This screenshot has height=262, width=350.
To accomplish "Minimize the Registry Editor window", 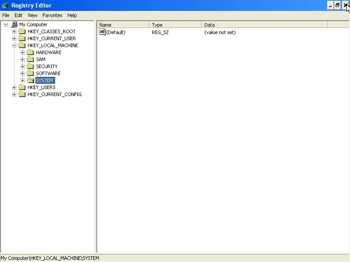I will pos(330,5).
